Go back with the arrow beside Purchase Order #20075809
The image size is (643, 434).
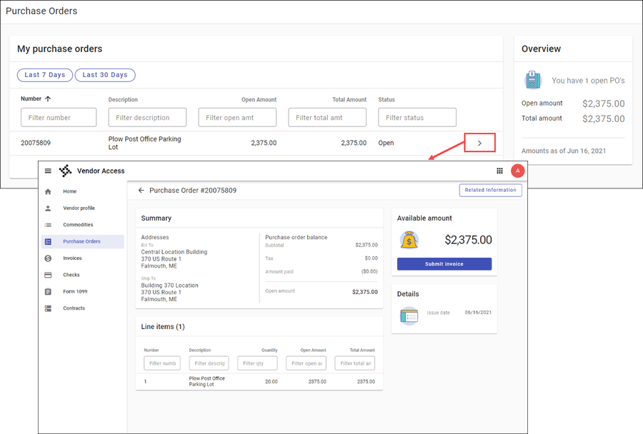141,191
